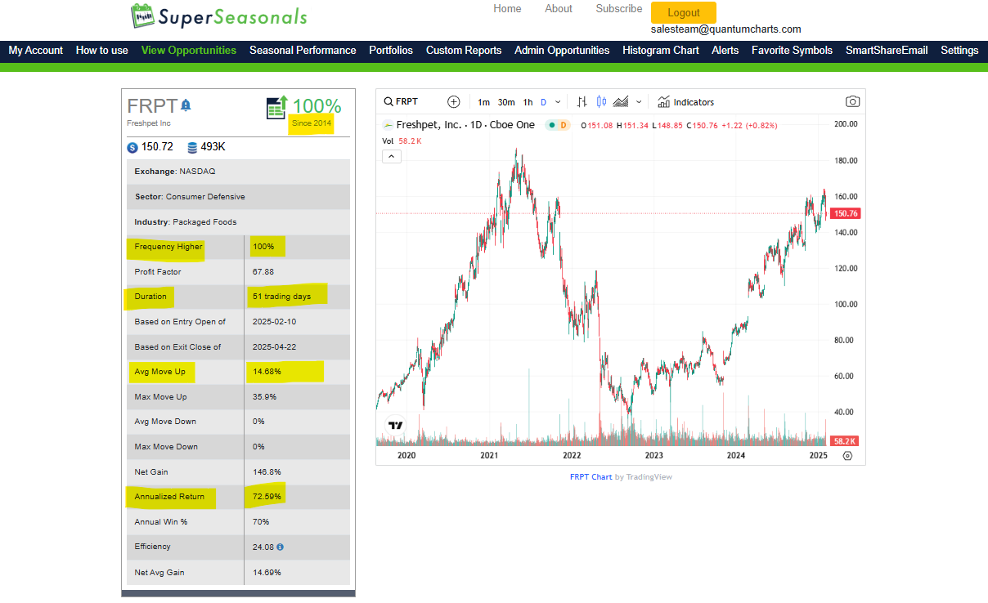Click the Efficiency info icon
Screen dimensions: 988x603
(x=281, y=547)
